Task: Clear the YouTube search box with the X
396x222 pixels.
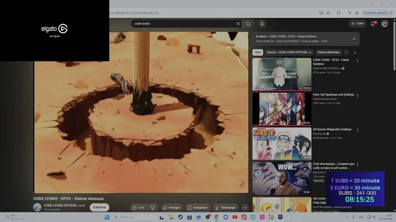Action: tap(238, 24)
